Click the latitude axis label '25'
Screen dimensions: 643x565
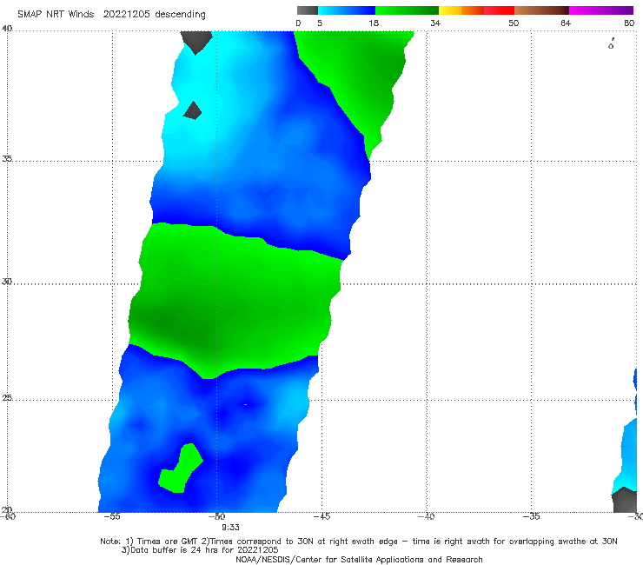(7, 397)
